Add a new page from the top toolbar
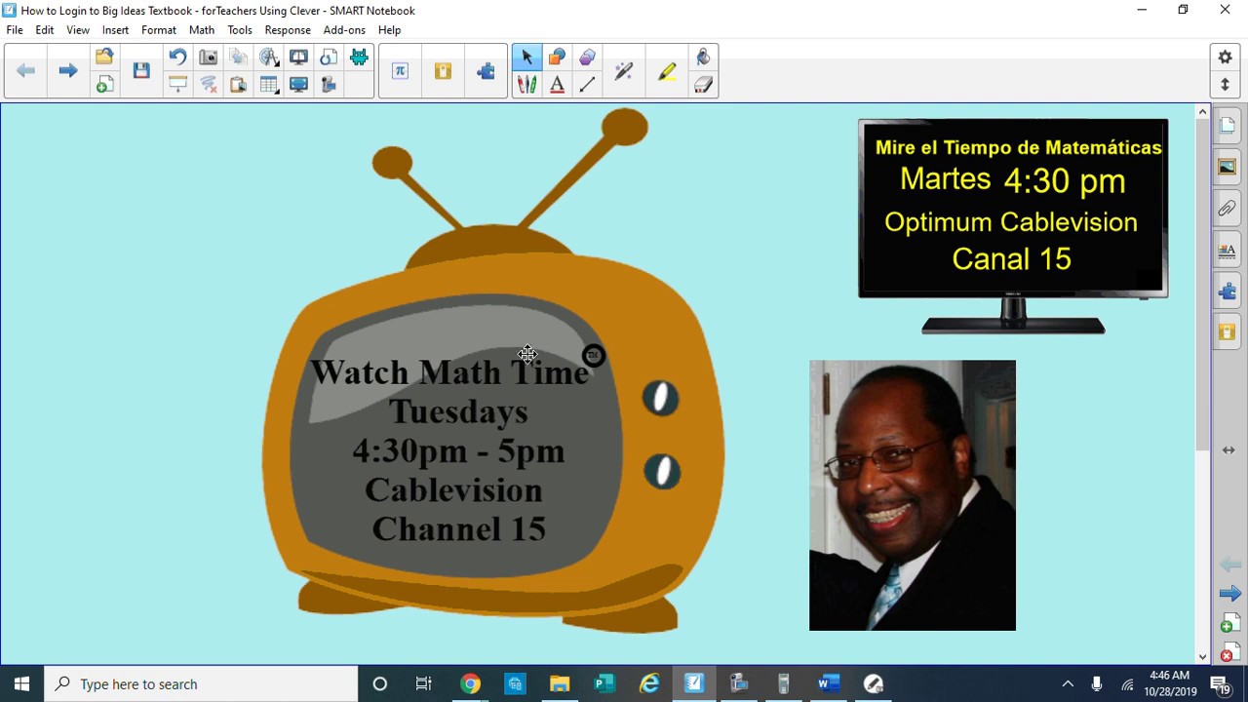 click(104, 85)
